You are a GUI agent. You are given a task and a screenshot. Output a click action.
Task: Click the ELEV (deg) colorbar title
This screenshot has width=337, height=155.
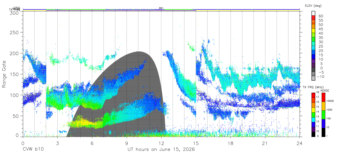[x=313, y=5]
